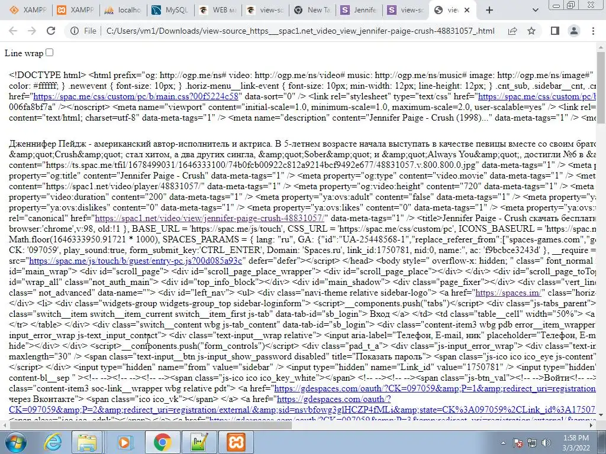This screenshot has width=606, height=454.
Task: Click the Action Center flag tray icon
Action: pos(518,443)
